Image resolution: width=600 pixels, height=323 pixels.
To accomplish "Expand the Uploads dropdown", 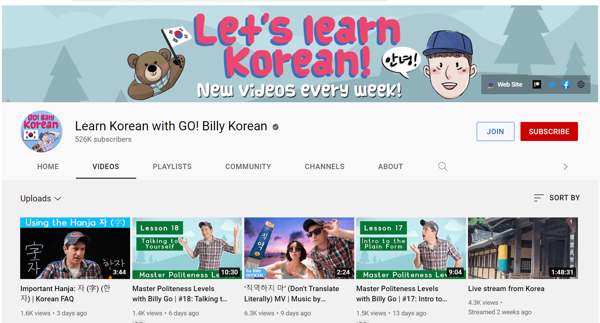I will 41,198.
